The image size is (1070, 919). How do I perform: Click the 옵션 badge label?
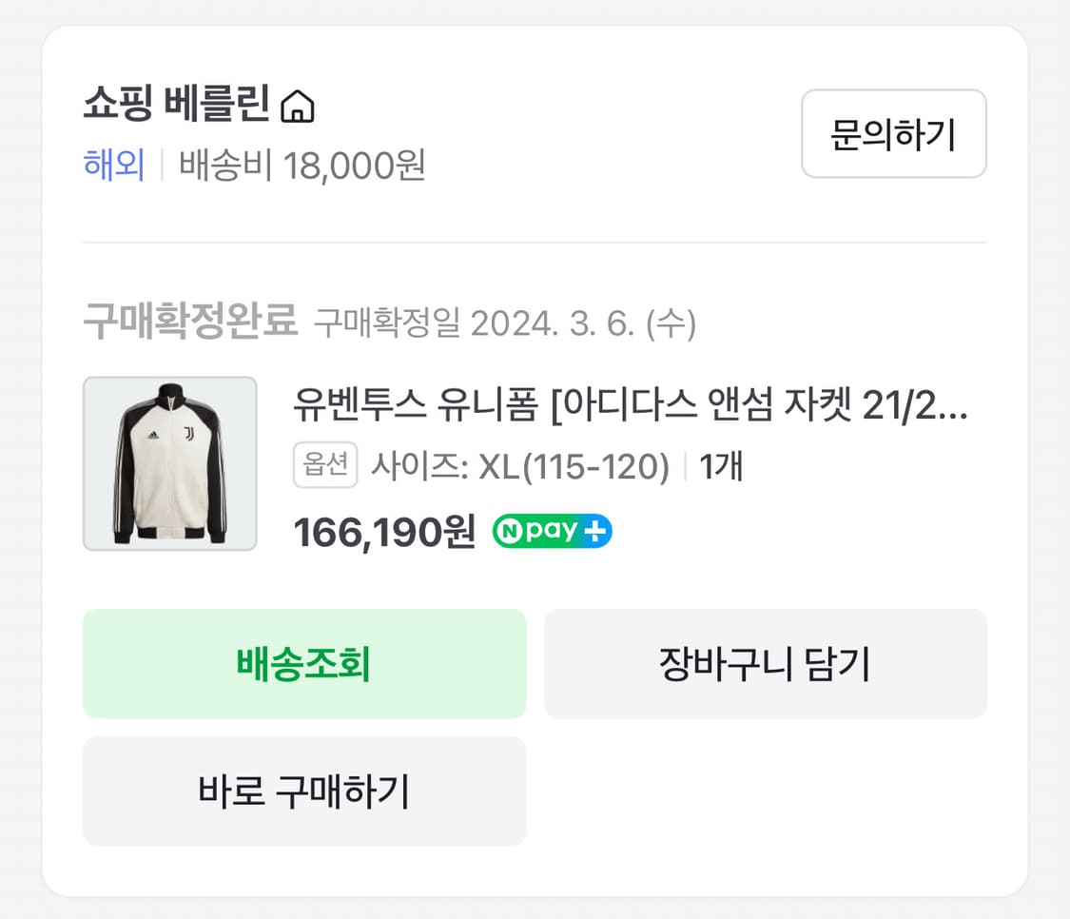point(325,466)
